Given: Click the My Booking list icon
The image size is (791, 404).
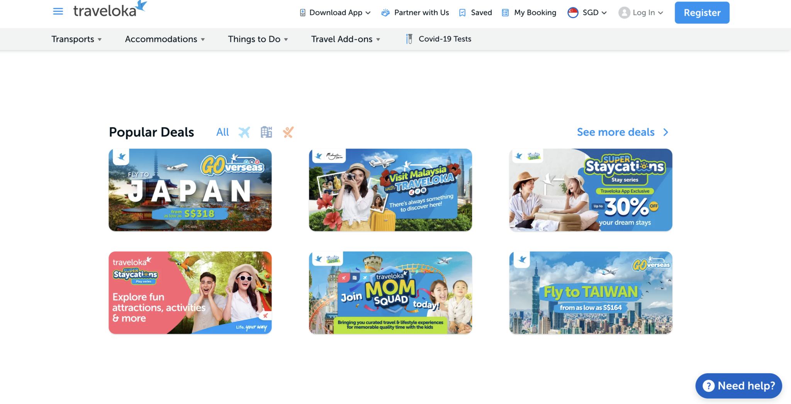Looking at the screenshot, I should click(505, 13).
